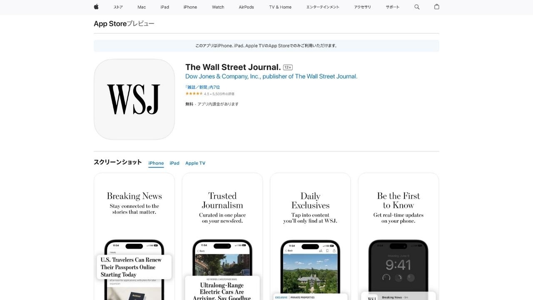This screenshot has width=533, height=300.
Task: Click the スクリーンショット section heading
Action: click(118, 162)
